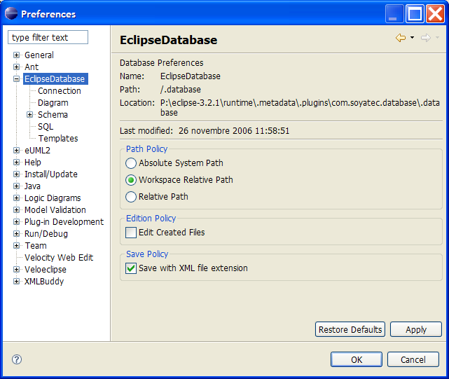Click the Last modified date text
The height and width of the screenshot is (379, 449).
pyautogui.click(x=234, y=131)
